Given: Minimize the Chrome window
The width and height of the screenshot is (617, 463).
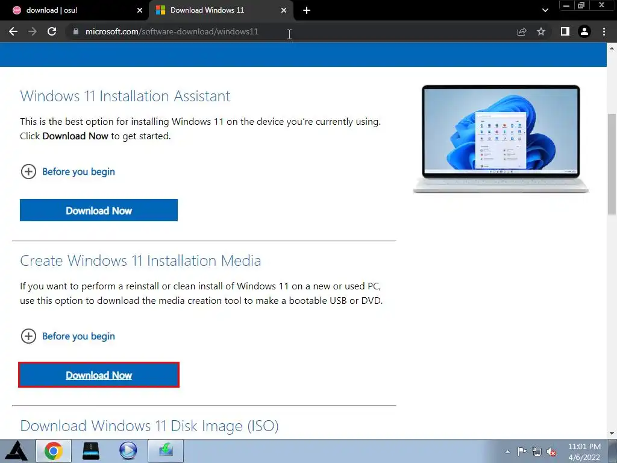Looking at the screenshot, I should point(566,5).
